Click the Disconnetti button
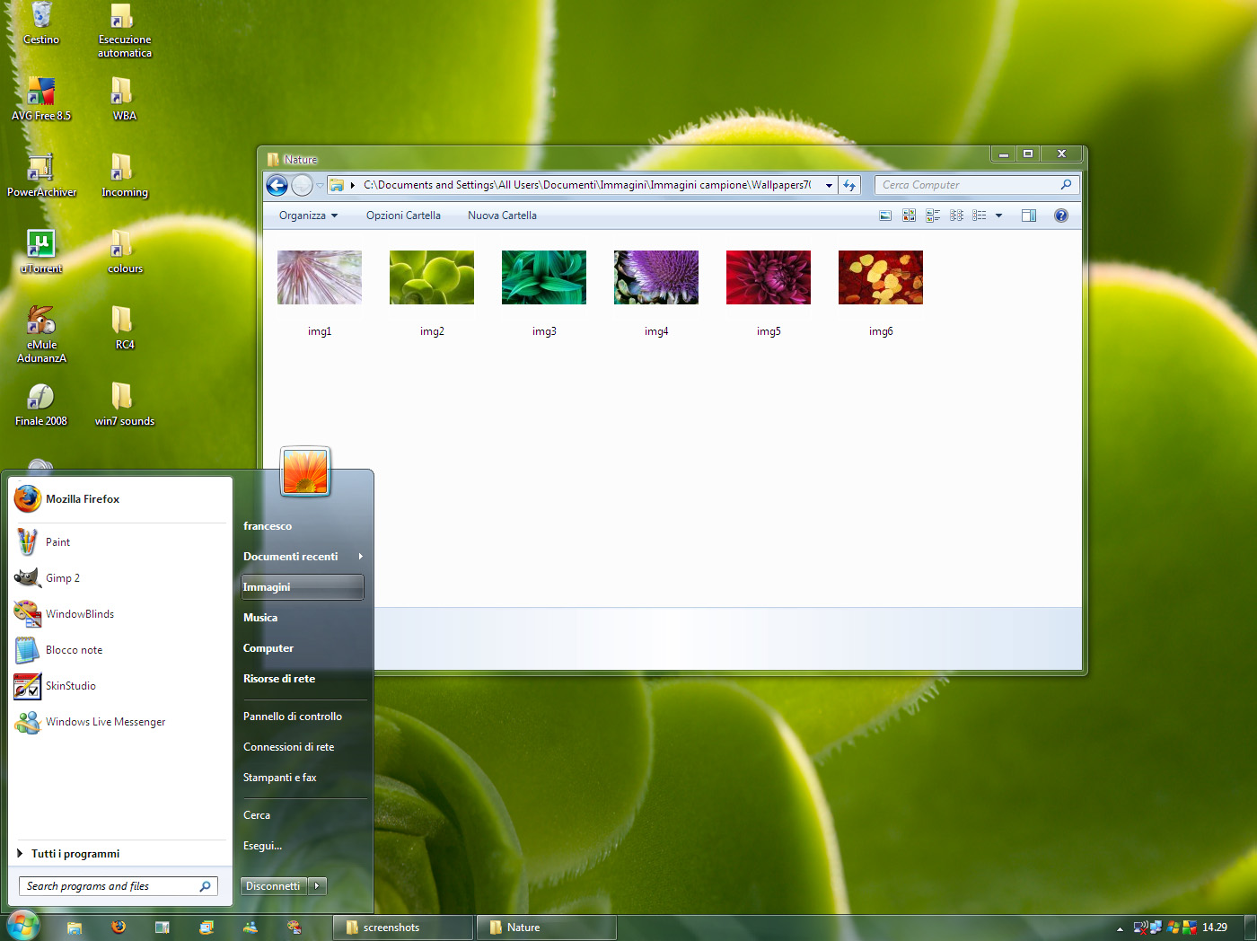 click(x=273, y=886)
